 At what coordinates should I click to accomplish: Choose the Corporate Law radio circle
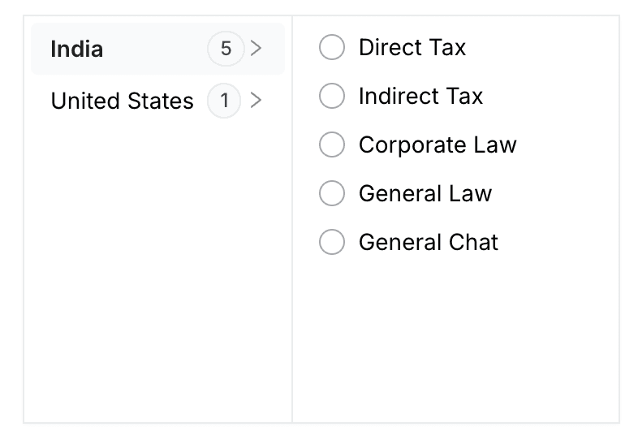[332, 145]
